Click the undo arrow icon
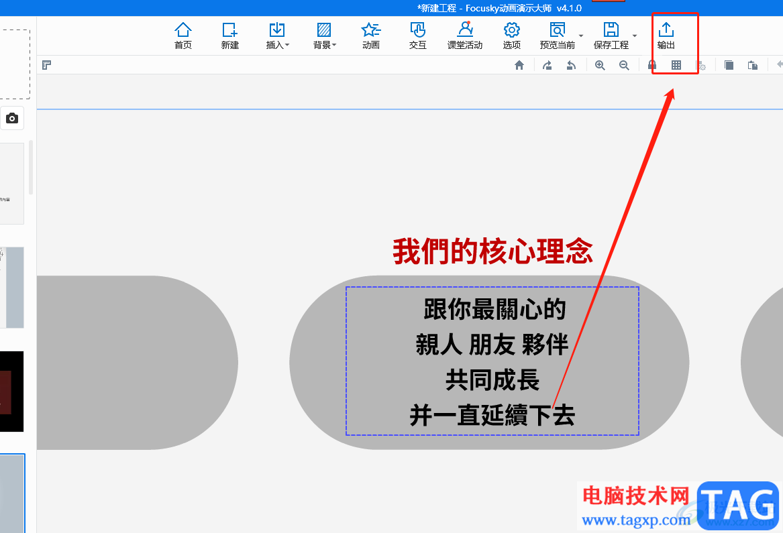Screen dimensions: 783x533 (x=571, y=65)
